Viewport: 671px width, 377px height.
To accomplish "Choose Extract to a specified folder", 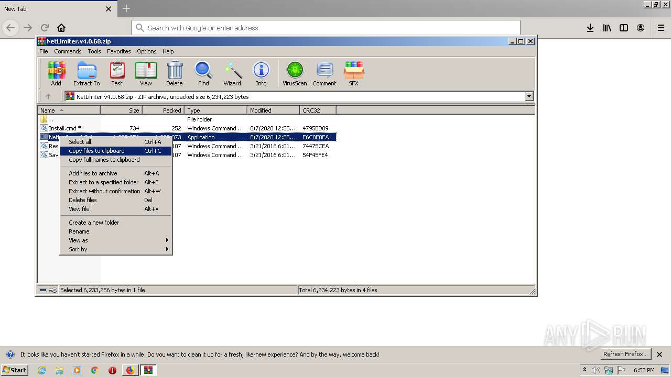I will click(x=116, y=182).
